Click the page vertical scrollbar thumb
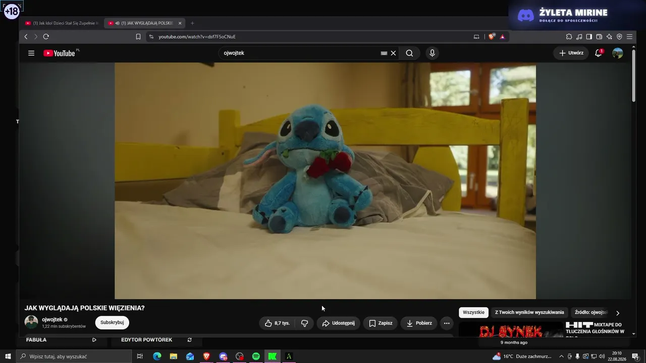The width and height of the screenshot is (646, 363). 634,76
